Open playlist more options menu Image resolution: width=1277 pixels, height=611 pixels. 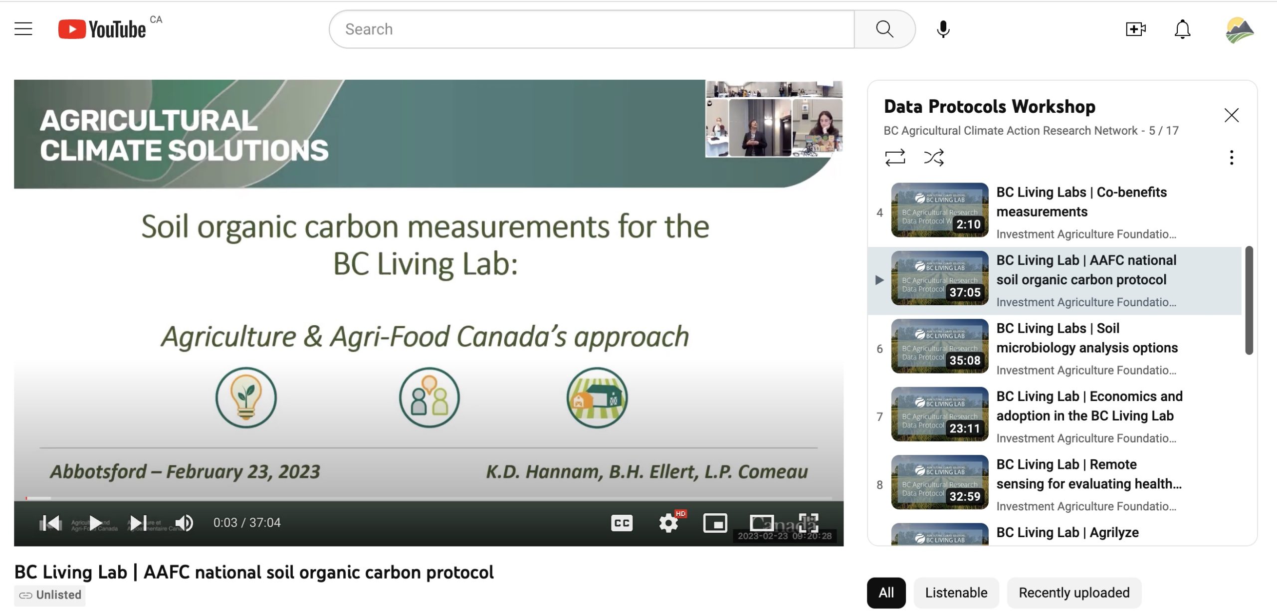[x=1231, y=158]
